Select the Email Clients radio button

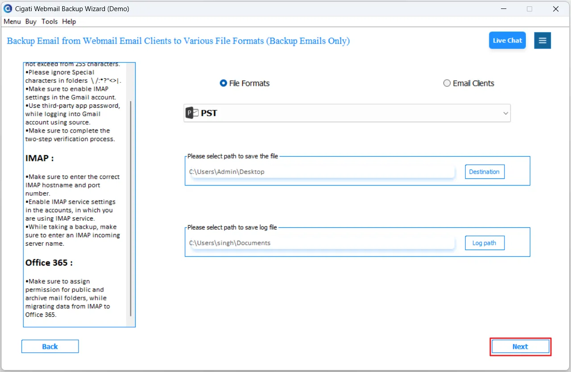(447, 83)
